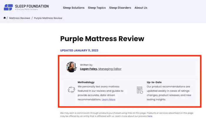Click the Purple Mattress Review headline
Screen dimensions: 206x122
[x=102, y=39]
